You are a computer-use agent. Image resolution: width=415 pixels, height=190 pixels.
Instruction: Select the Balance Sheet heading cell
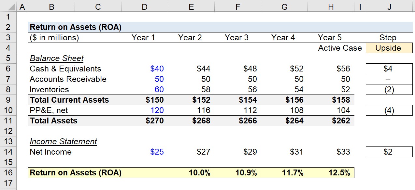57,58
